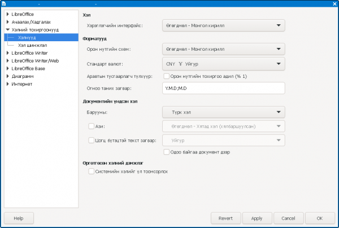Viewport: 339px width, 228px height.
Task: Click the Огноо таних загвар field
Action: pos(224,88)
